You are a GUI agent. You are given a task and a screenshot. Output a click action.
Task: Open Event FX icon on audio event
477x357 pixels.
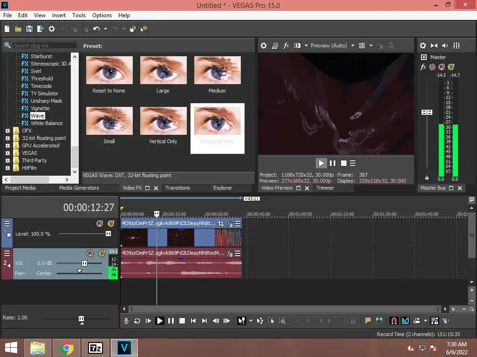(x=230, y=253)
